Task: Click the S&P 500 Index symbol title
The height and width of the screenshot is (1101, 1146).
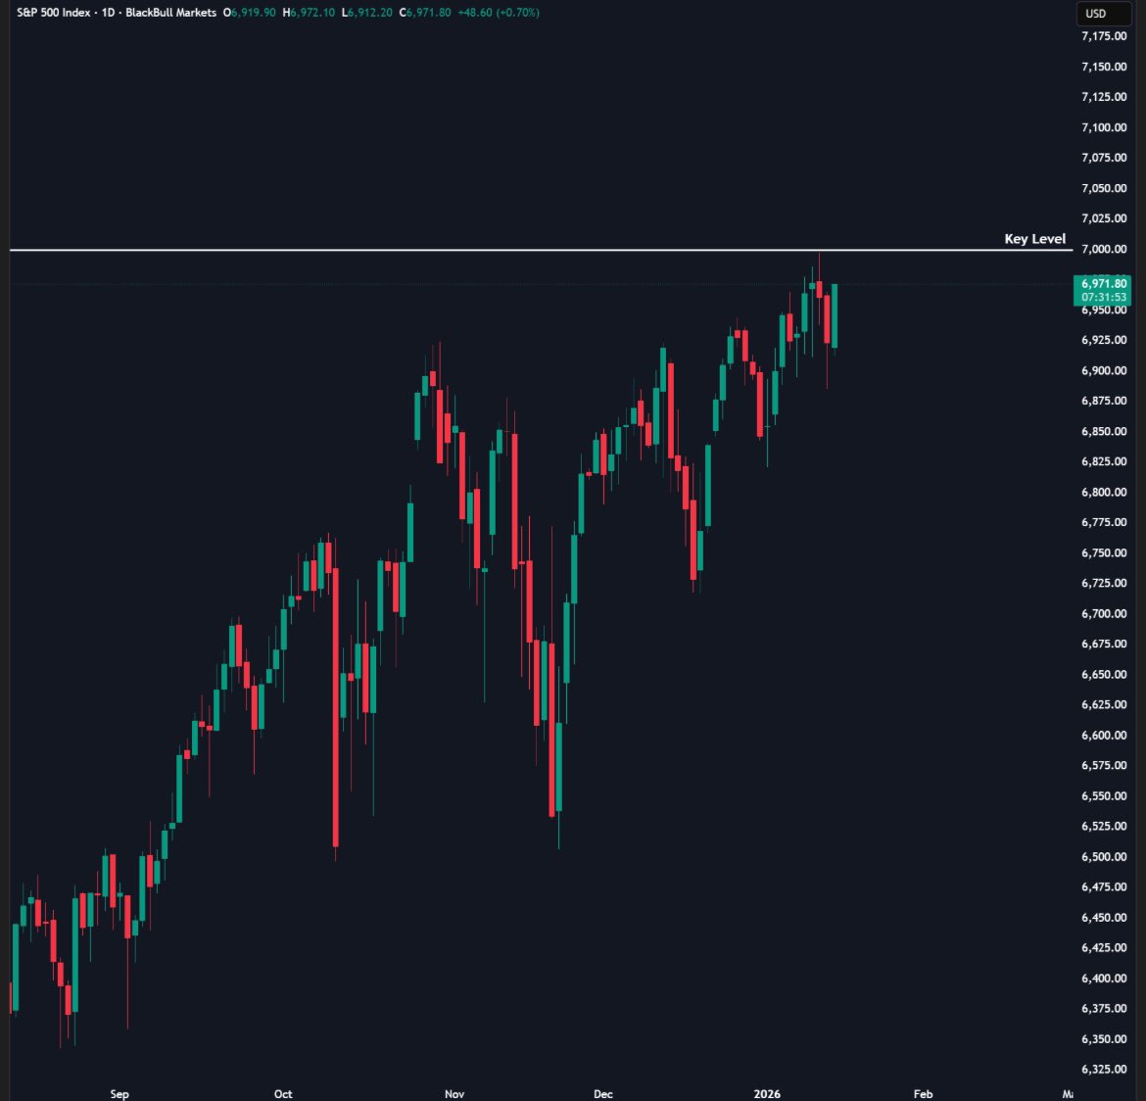Action: 53,13
